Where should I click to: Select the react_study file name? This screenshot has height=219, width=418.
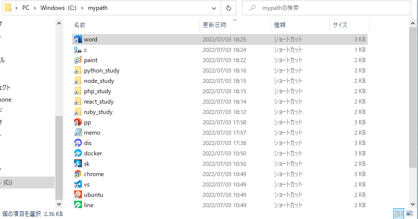click(99, 102)
